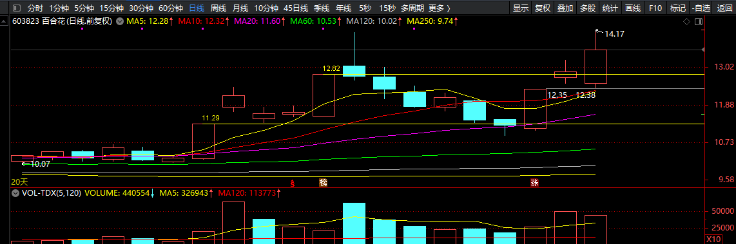Click the 涨 limit-up marker icon
The height and width of the screenshot is (244, 736).
point(535,183)
